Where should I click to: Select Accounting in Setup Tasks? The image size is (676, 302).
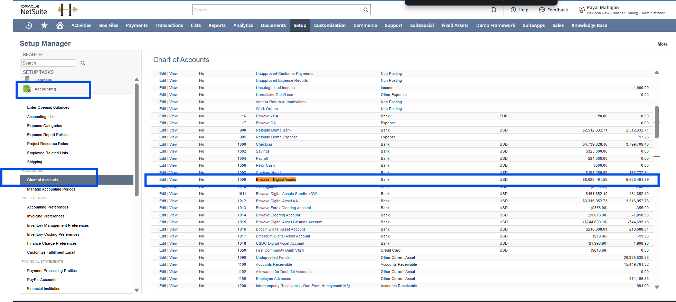45,89
